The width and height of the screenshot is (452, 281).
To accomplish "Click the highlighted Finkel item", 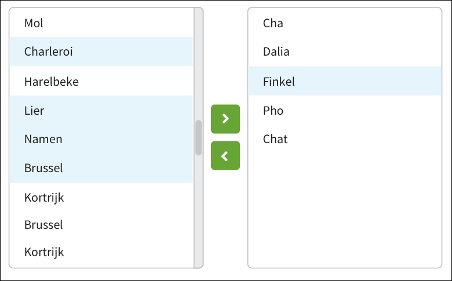I will (x=344, y=82).
